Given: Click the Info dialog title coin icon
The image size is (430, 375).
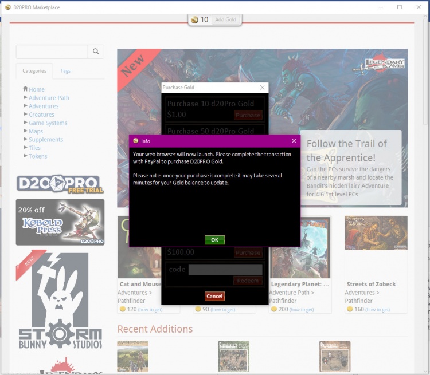Looking at the screenshot, I should coord(135,141).
